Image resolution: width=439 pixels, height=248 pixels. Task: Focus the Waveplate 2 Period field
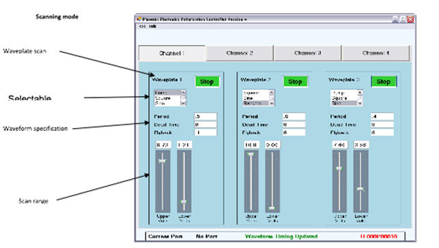(294, 117)
